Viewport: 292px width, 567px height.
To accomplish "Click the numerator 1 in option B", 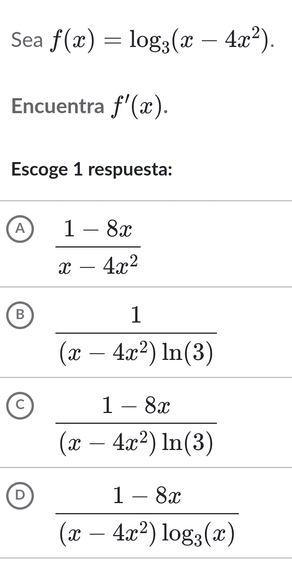I will pyautogui.click(x=136, y=316).
